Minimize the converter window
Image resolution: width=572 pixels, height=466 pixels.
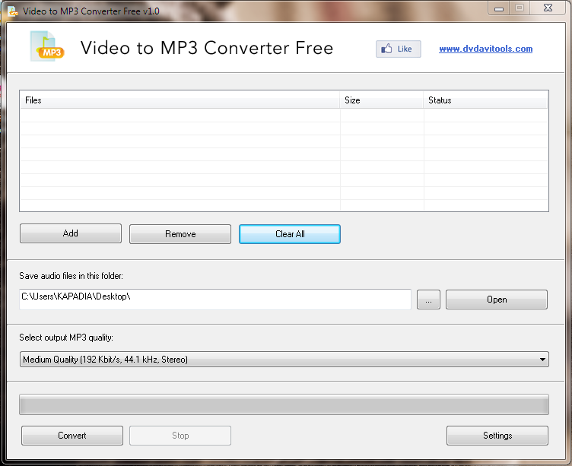[499, 8]
